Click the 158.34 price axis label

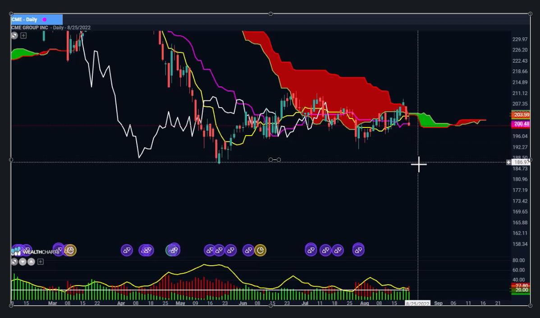pos(520,244)
